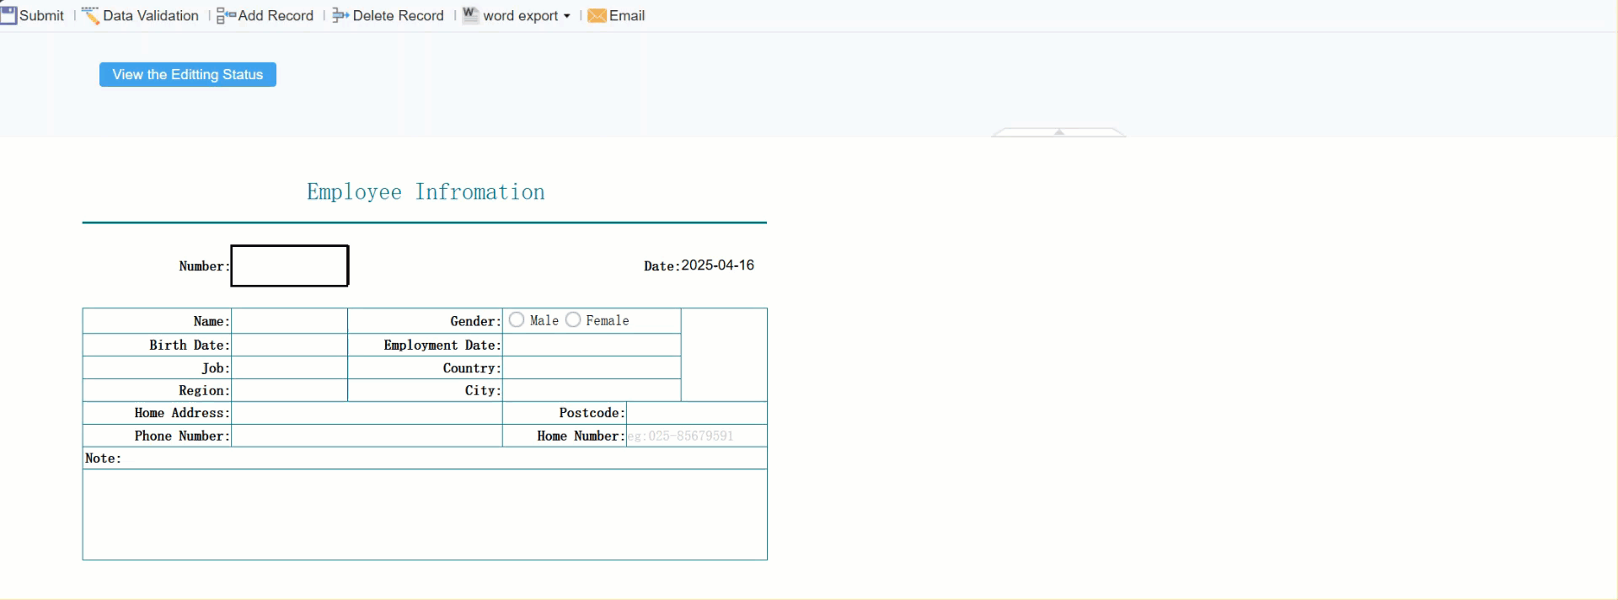Viewport: 1618px width, 600px height.
Task: Collapse the parameter panel with up arrow
Action: pos(1059,132)
